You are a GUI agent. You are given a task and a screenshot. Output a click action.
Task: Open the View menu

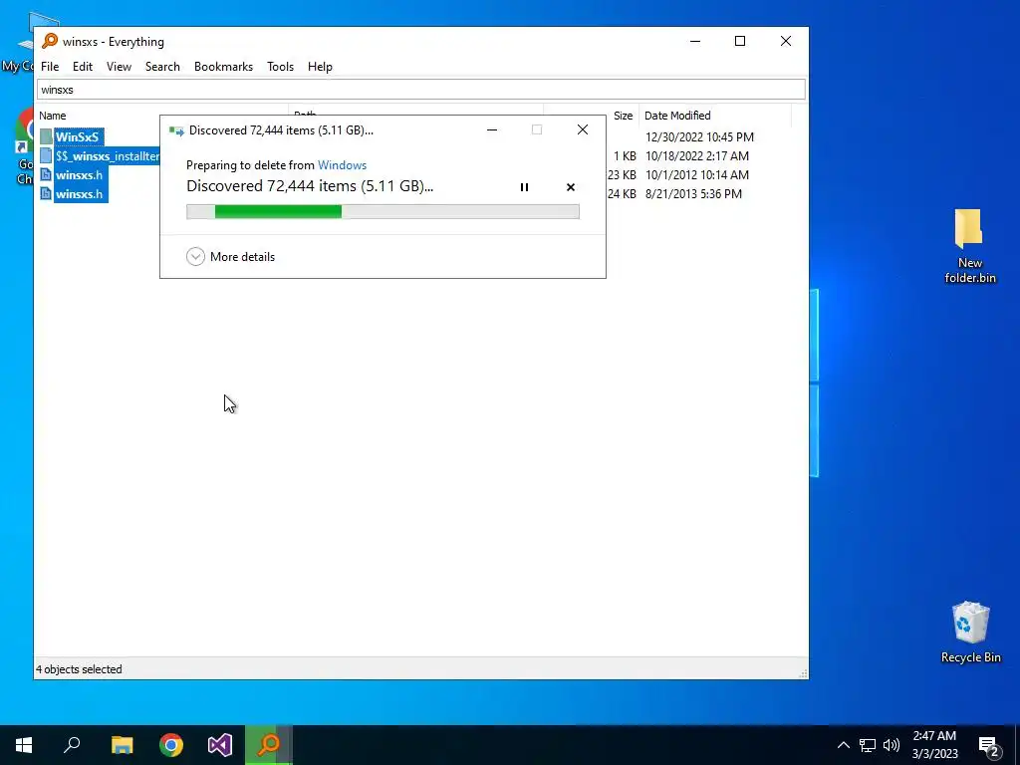point(120,67)
